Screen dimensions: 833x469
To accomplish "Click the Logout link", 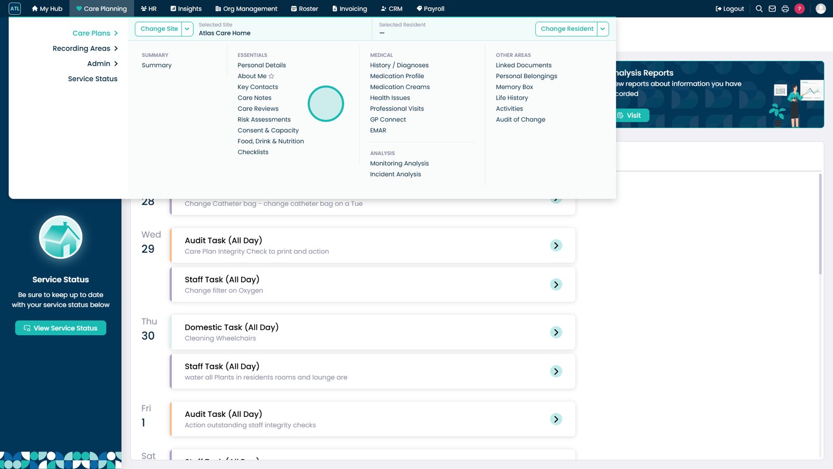I will [730, 9].
